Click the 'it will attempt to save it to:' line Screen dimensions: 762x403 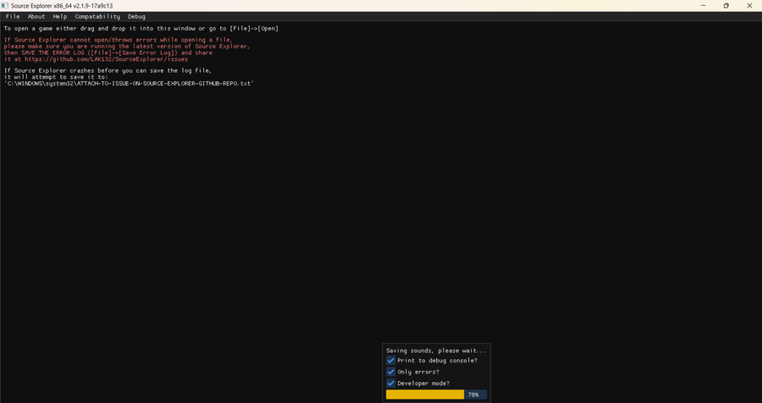[x=56, y=77]
